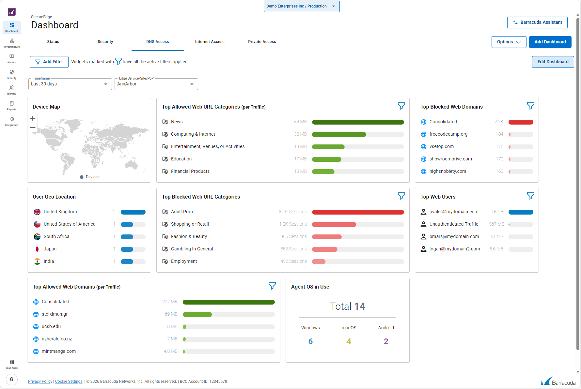The width and height of the screenshot is (581, 389).
Task: Click the Add Dashboard button
Action: (x=550, y=42)
